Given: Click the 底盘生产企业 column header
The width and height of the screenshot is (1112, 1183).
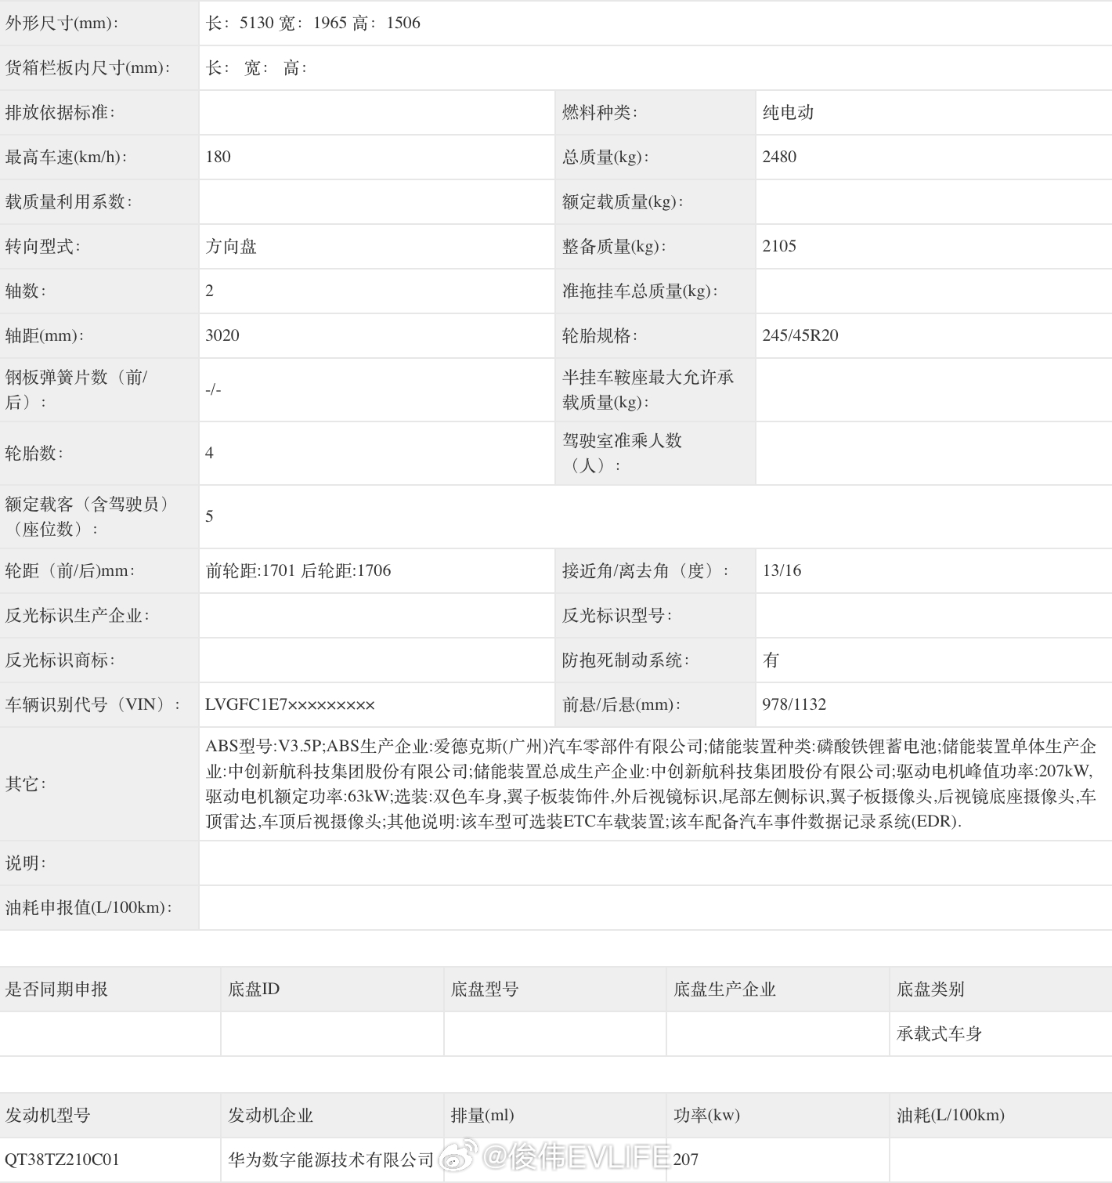Looking at the screenshot, I should 724,989.
